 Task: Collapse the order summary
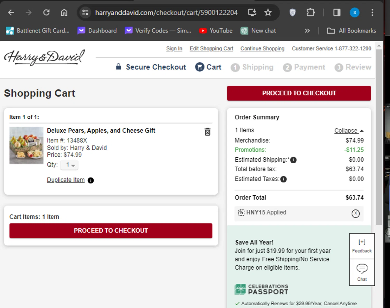[x=349, y=131]
